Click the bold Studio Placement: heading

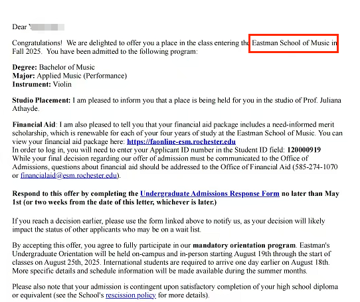[x=41, y=100]
